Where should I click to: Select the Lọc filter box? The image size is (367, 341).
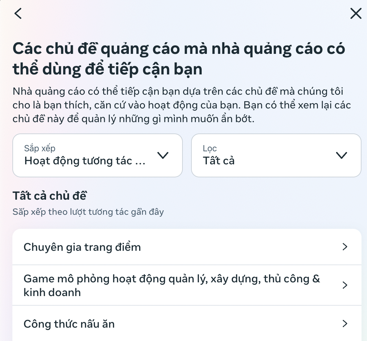point(276,155)
